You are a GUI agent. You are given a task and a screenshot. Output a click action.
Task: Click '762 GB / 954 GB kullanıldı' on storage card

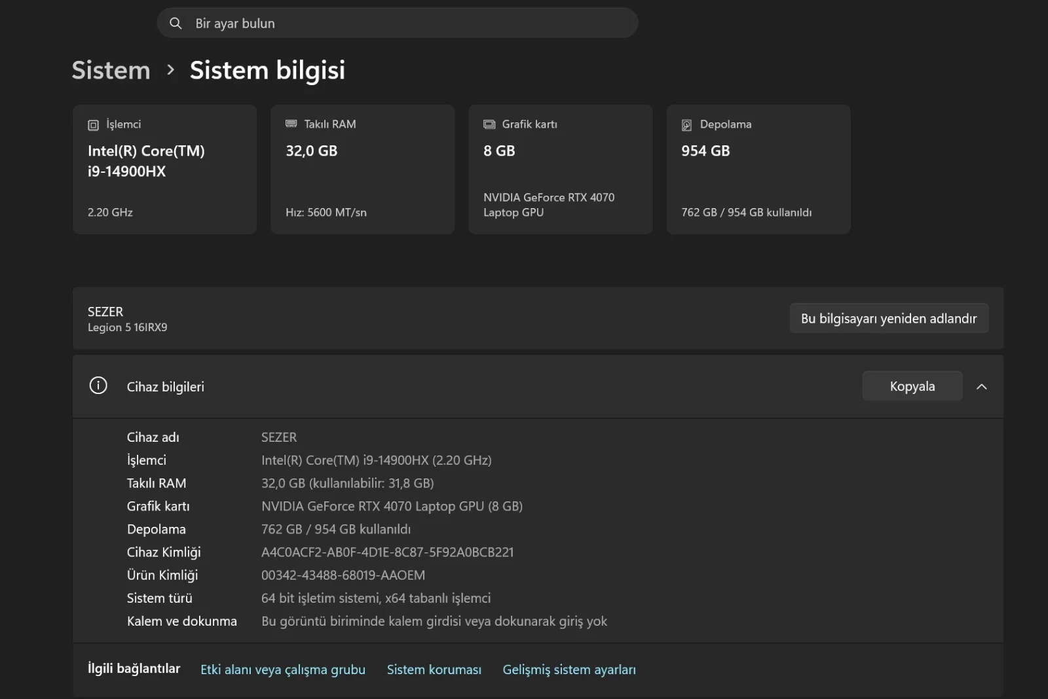click(746, 212)
